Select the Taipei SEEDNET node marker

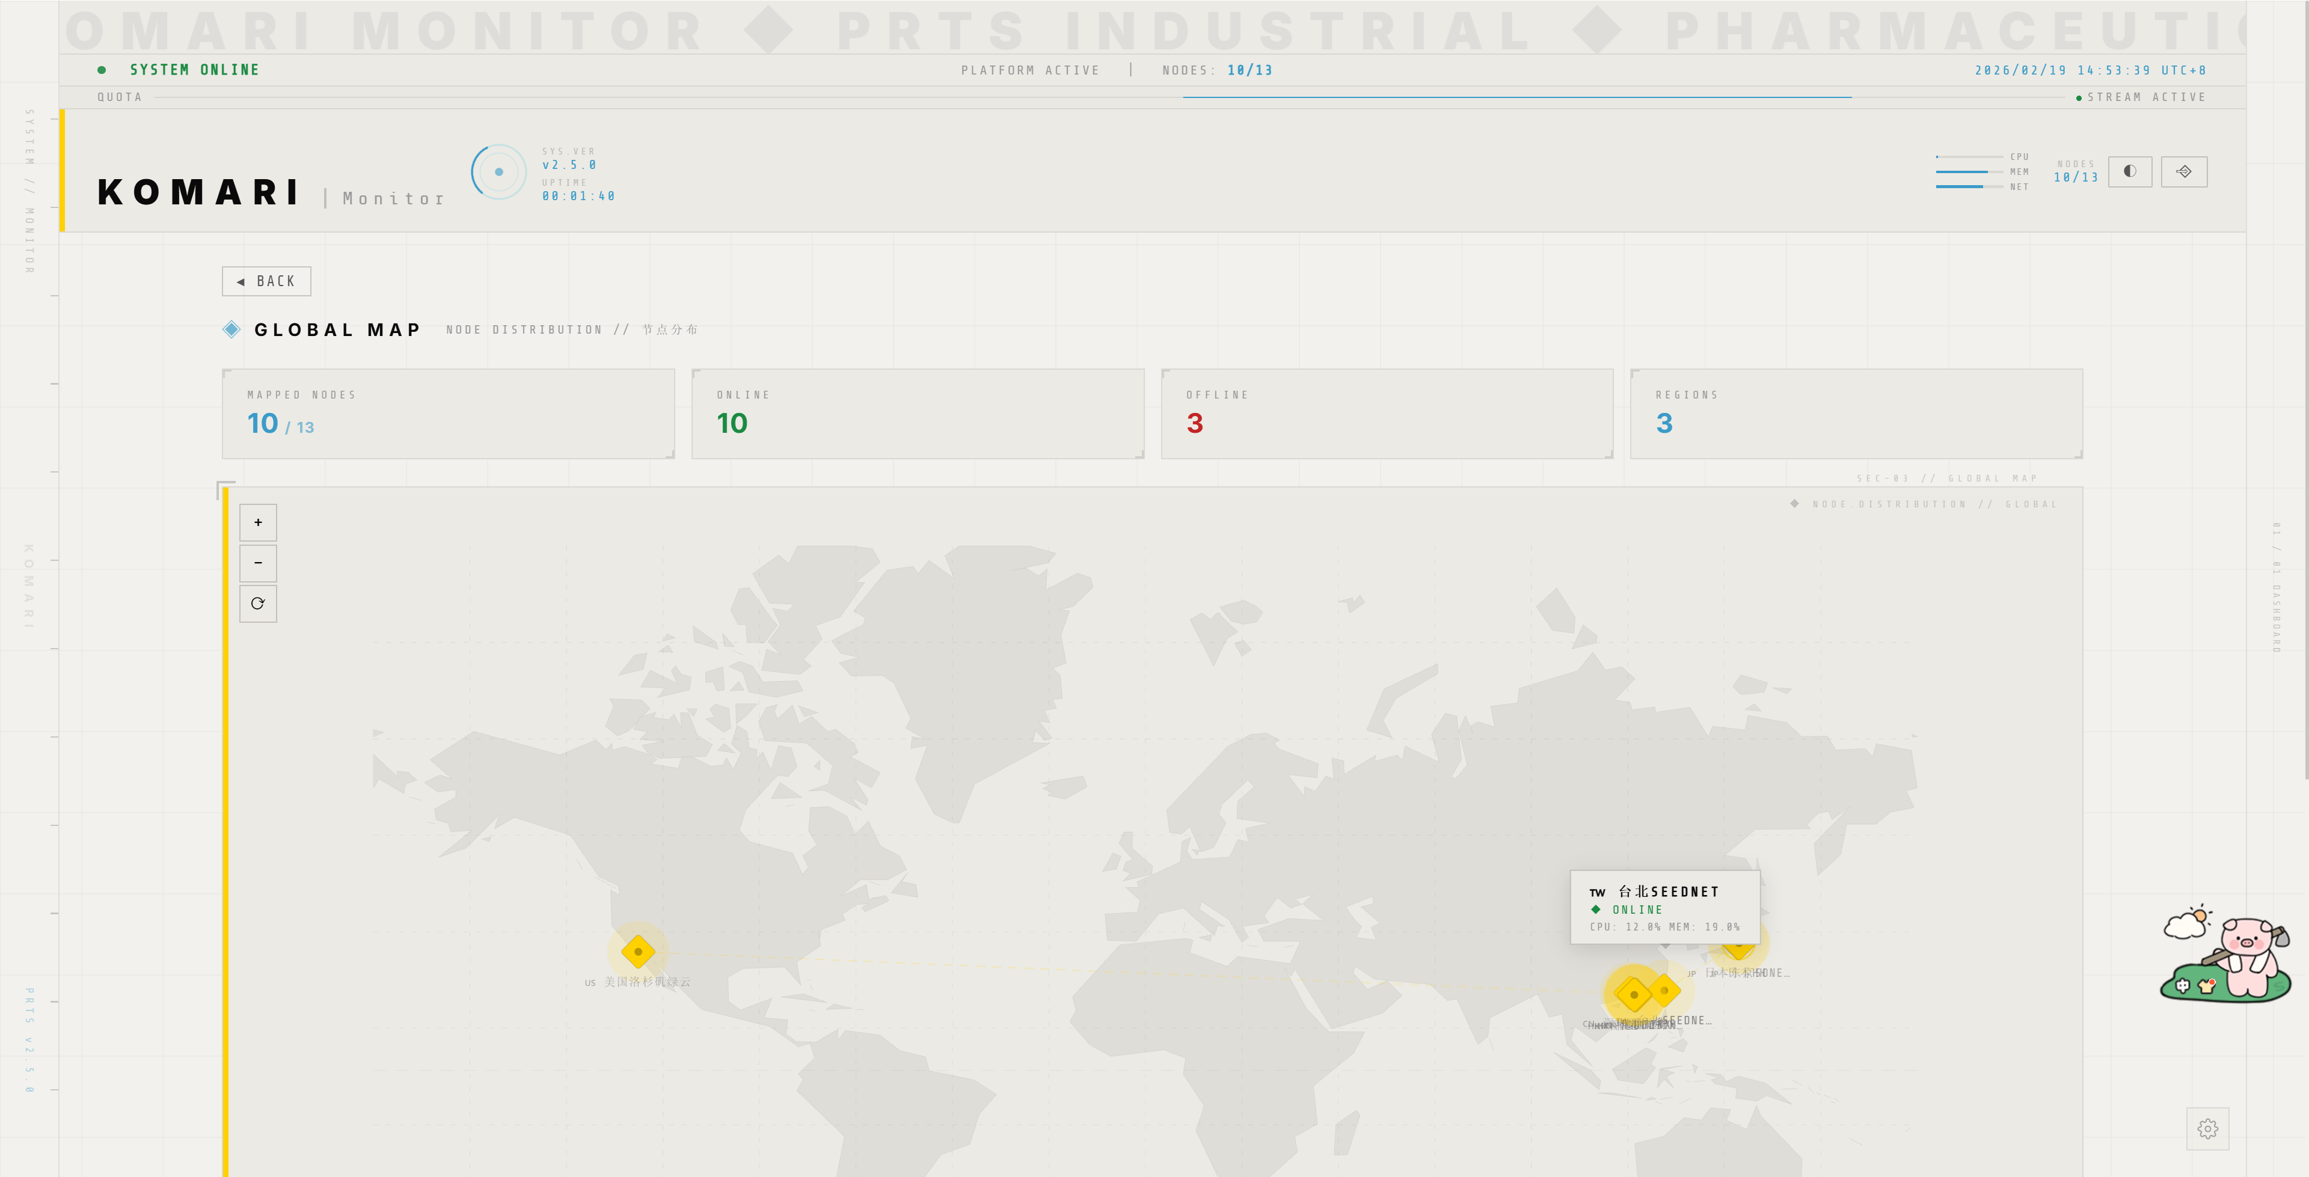[1664, 991]
